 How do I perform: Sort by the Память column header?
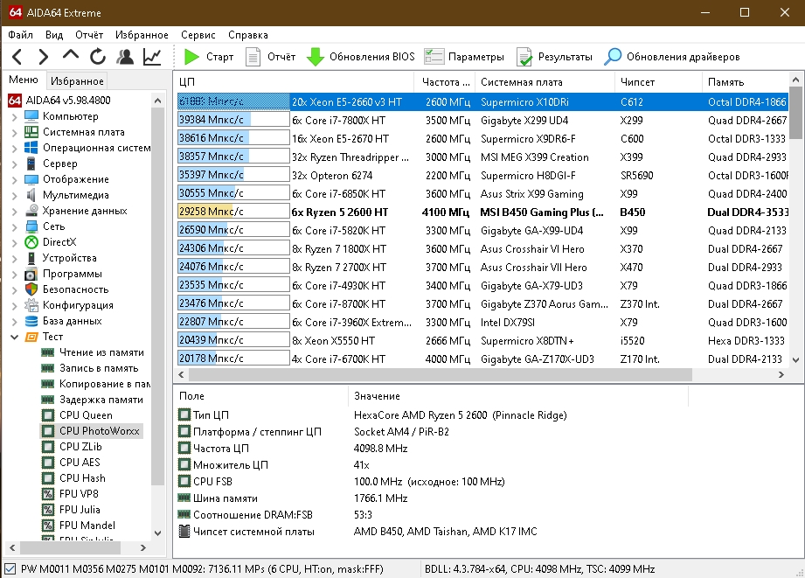tap(746, 81)
